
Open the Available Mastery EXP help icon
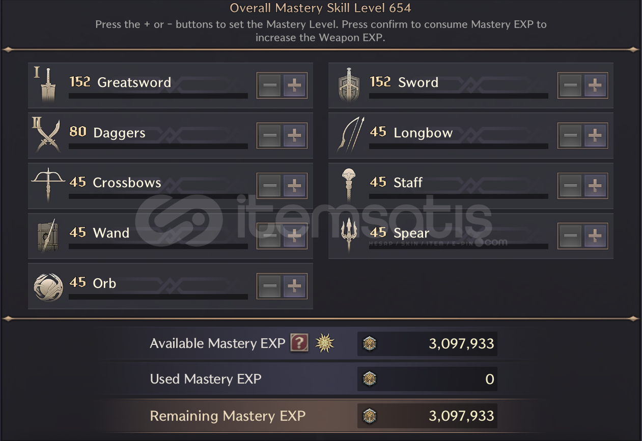tap(299, 343)
